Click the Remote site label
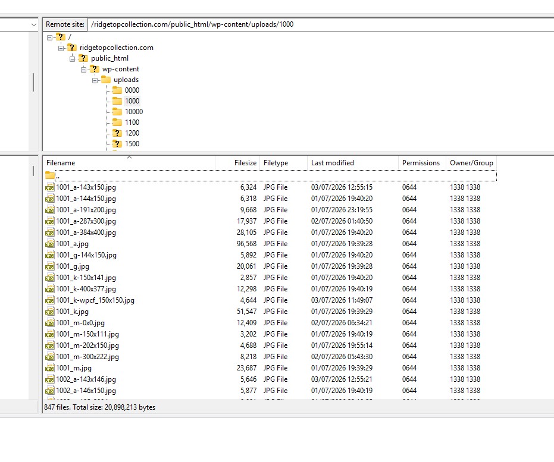 (65, 24)
